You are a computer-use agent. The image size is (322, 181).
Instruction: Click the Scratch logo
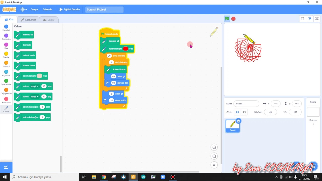tap(9, 9)
